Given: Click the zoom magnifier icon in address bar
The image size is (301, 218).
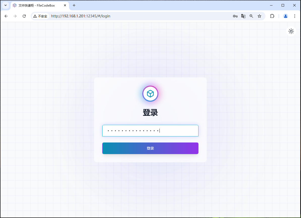Looking at the screenshot, I should pos(251,16).
